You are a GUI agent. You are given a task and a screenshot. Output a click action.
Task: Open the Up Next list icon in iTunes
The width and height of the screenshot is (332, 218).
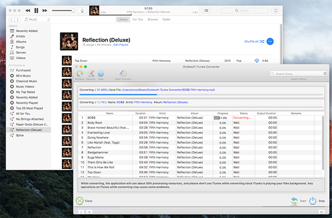206,11
